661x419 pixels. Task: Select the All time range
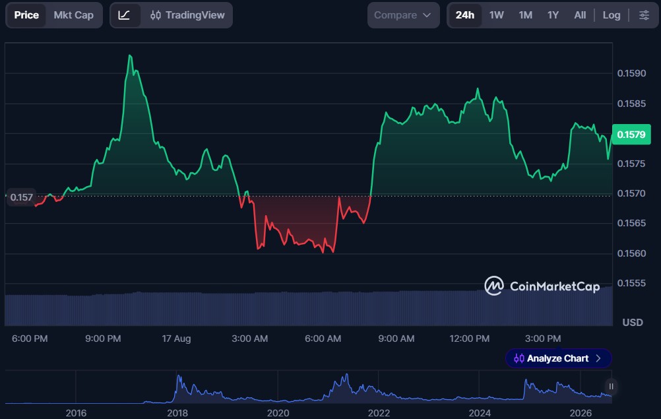580,15
